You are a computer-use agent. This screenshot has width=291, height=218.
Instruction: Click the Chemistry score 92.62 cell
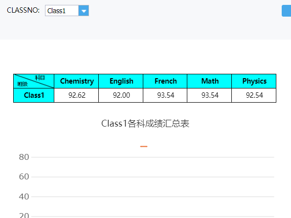click(76, 95)
